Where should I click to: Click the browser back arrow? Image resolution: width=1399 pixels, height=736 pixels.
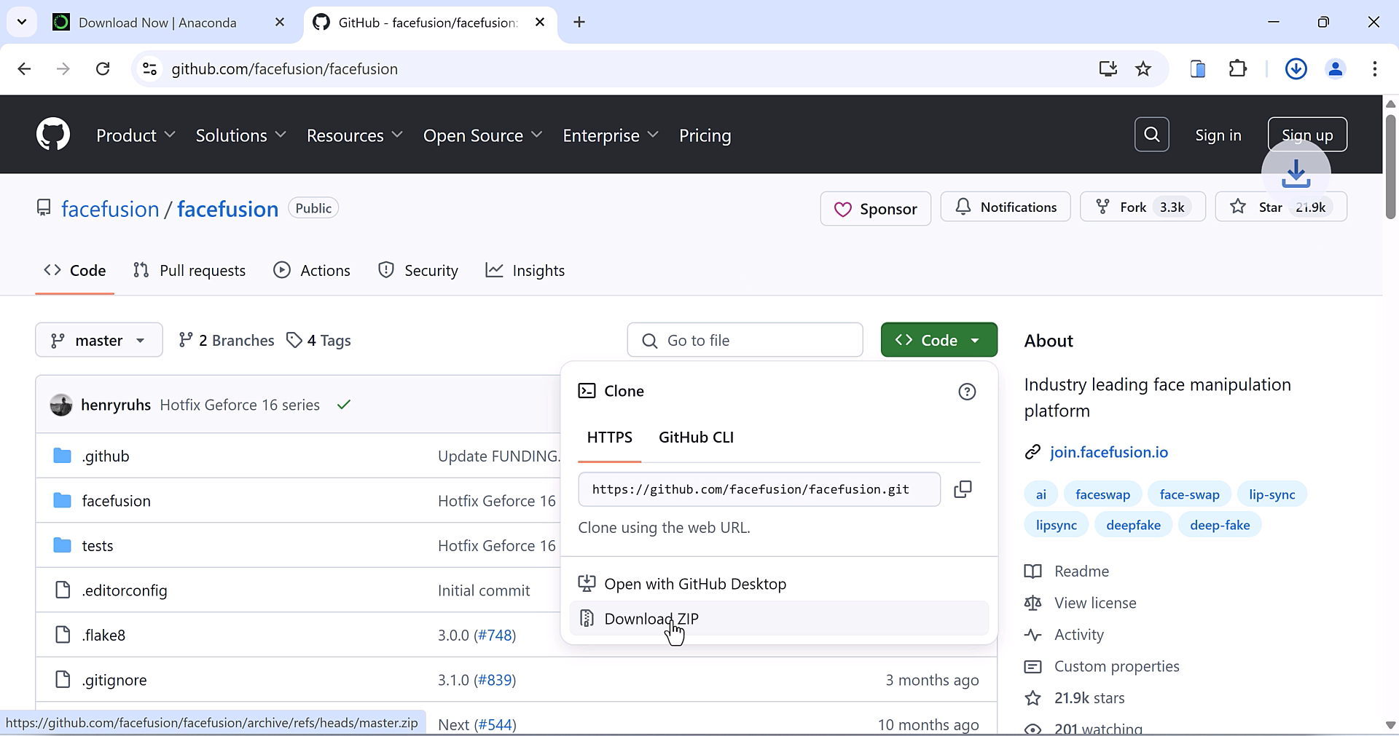24,69
